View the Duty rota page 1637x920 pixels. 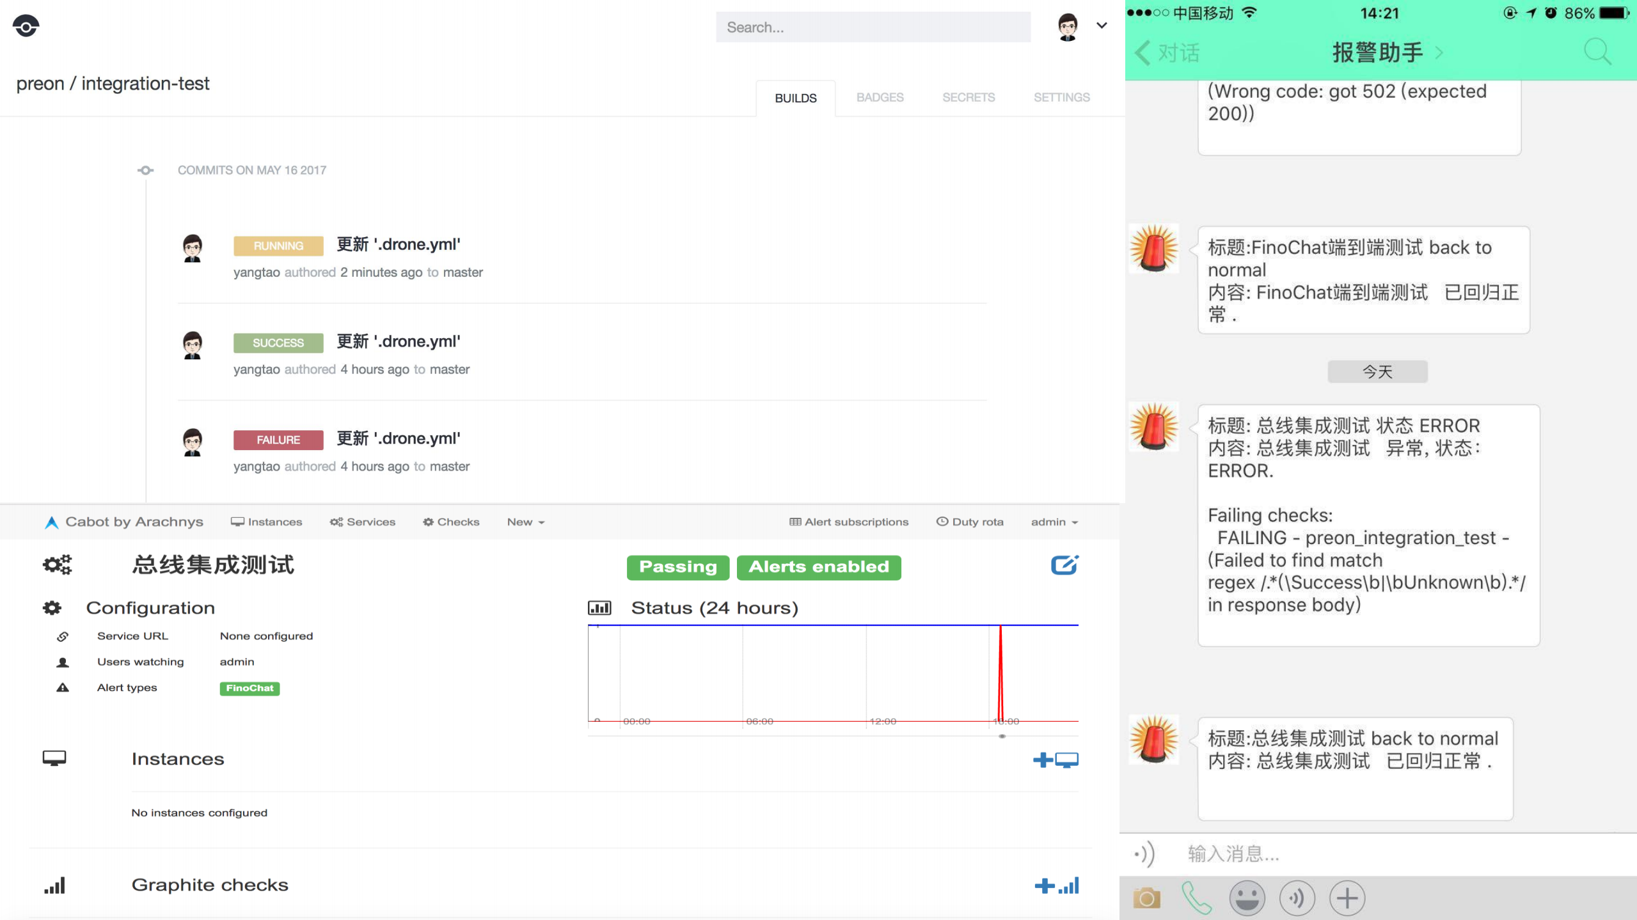point(970,521)
